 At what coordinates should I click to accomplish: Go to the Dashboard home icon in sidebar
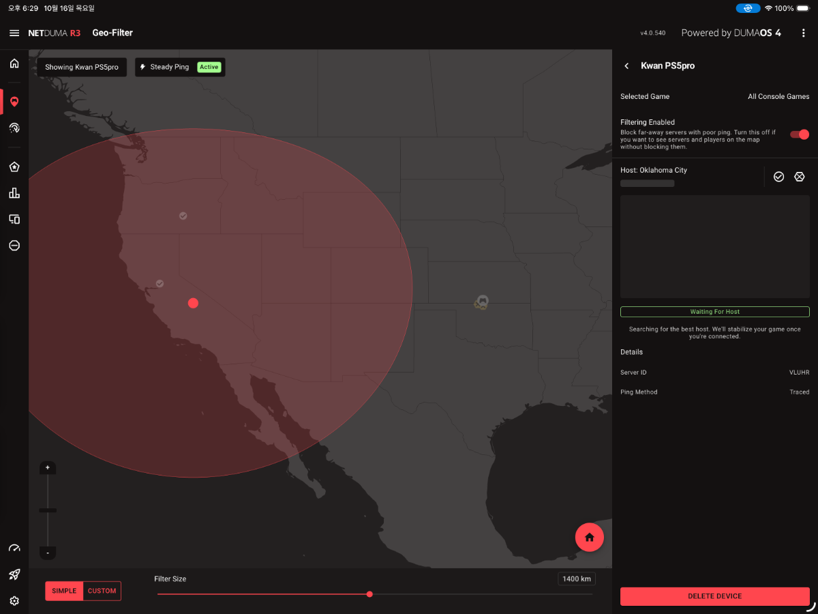pos(14,63)
